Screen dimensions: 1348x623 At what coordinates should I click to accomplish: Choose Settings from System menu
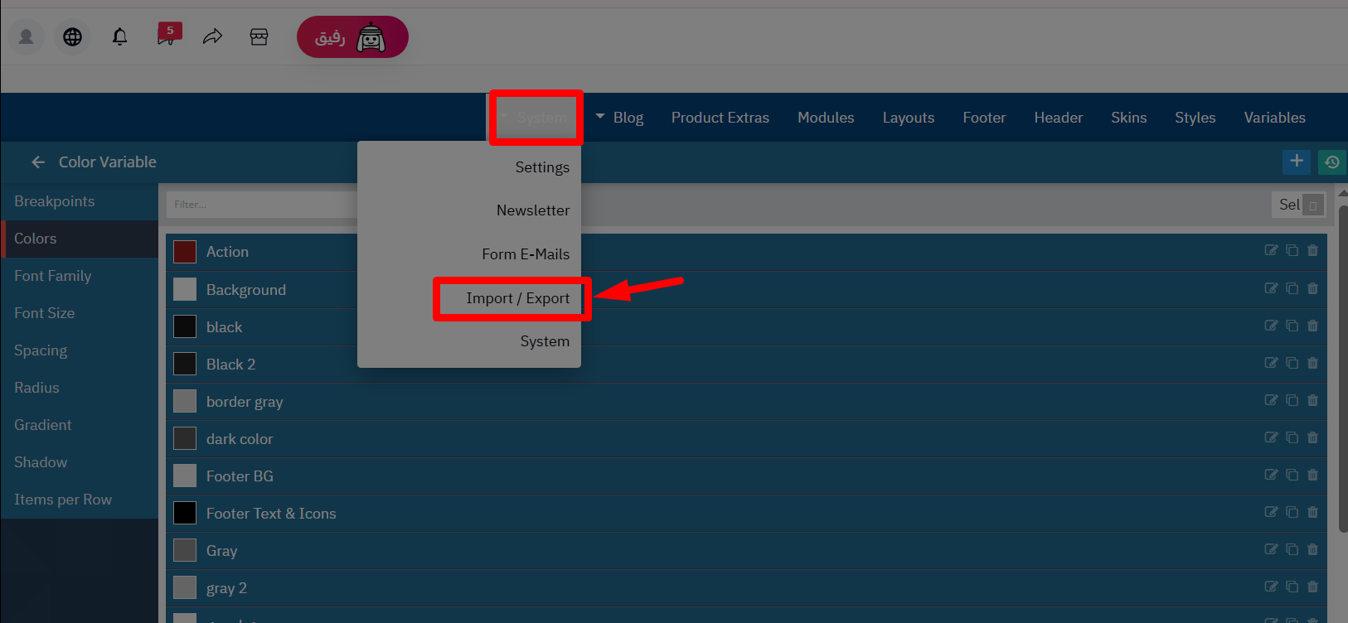pyautogui.click(x=542, y=167)
